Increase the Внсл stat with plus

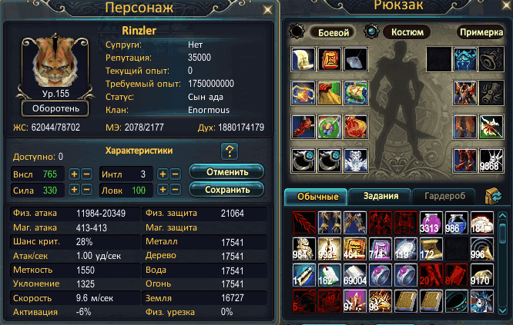[x=74, y=174]
